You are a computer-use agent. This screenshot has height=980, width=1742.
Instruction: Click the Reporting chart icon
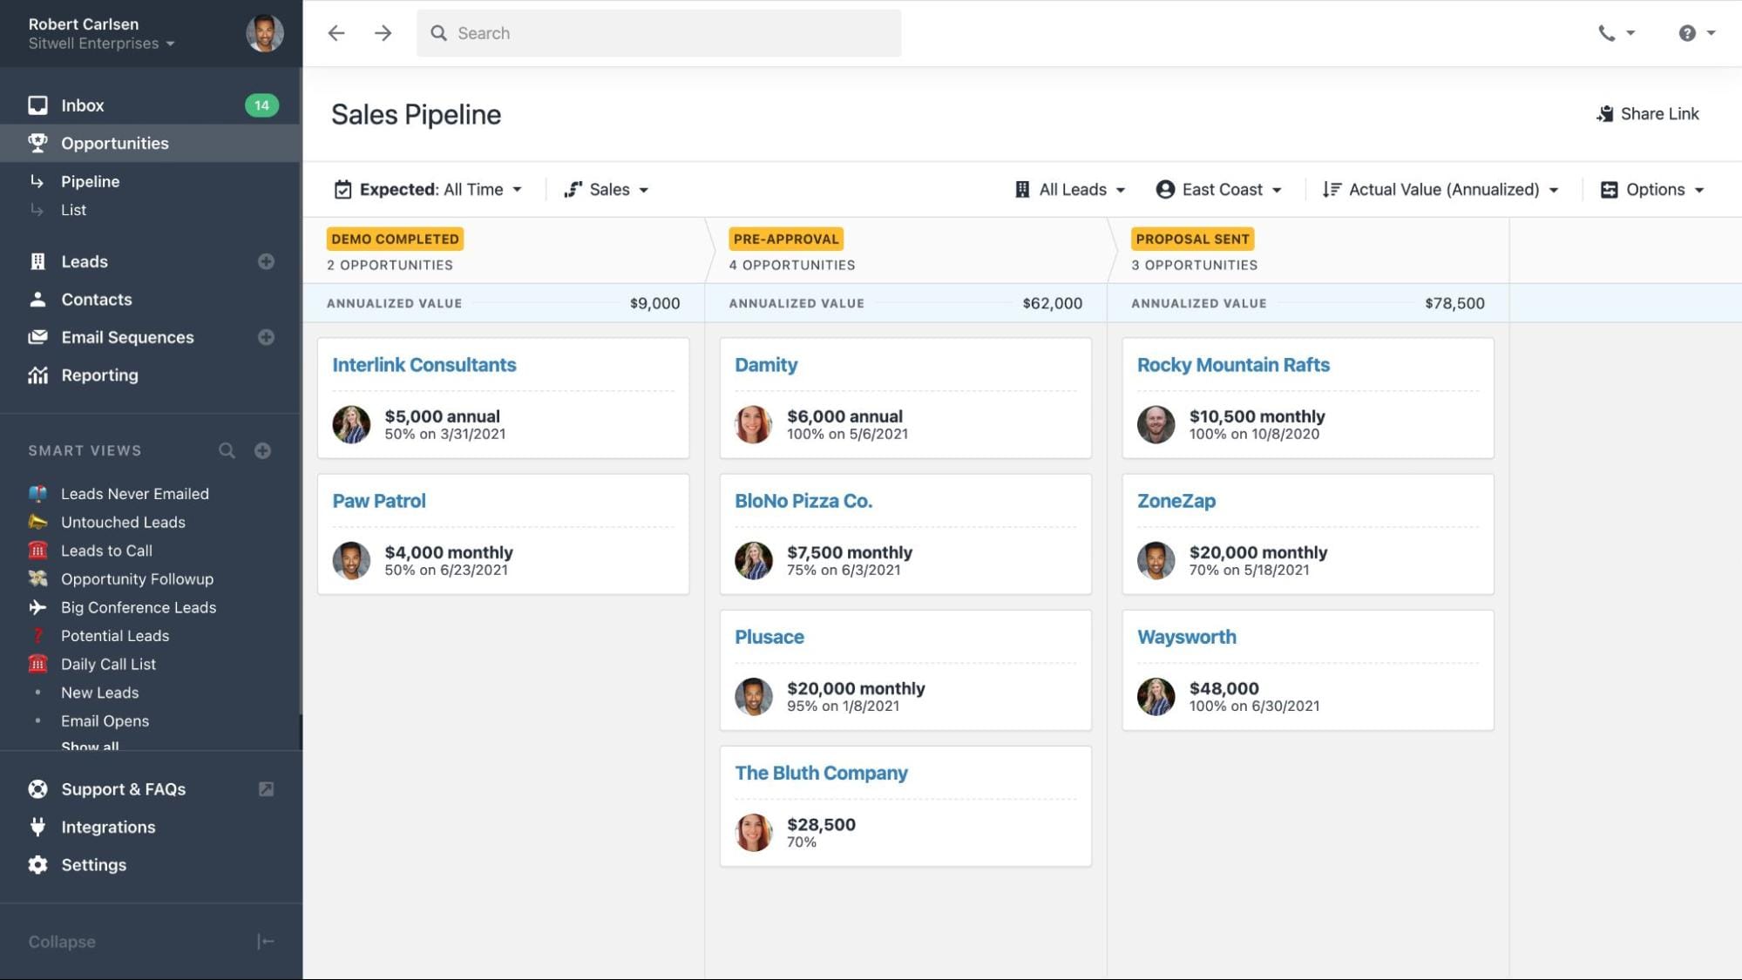point(38,375)
